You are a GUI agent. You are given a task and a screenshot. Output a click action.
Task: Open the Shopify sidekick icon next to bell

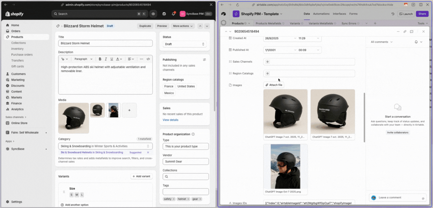coord(164,14)
